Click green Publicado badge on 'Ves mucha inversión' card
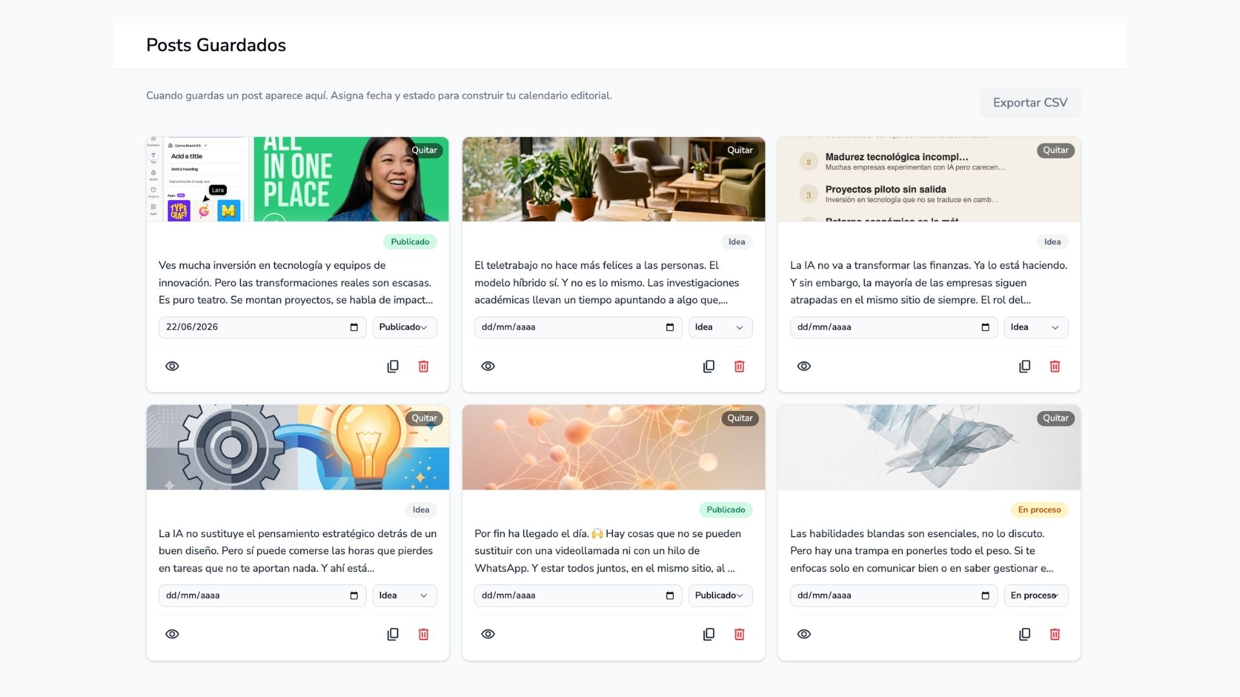The image size is (1240, 697). click(410, 241)
